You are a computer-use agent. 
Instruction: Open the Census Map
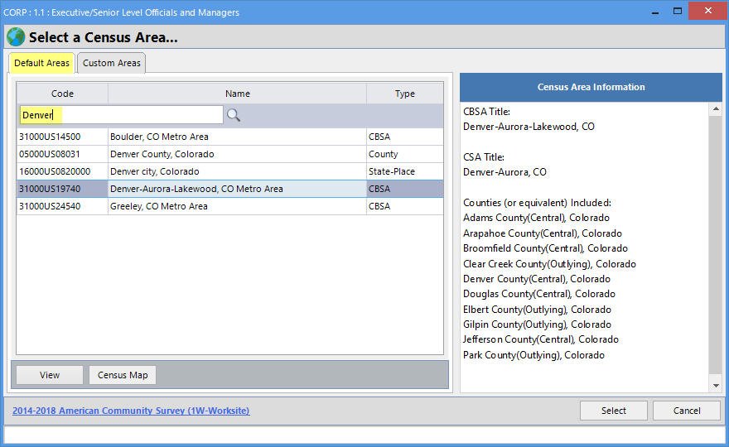(x=123, y=375)
